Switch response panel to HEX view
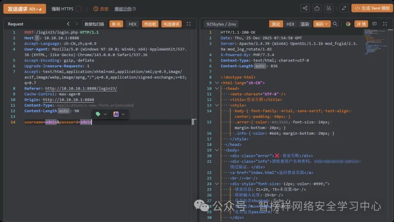Viewport: 394px width, 222px height. [290, 24]
